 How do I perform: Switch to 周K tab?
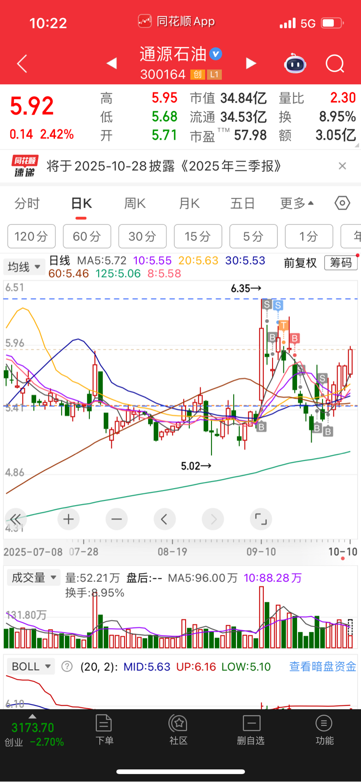[135, 204]
